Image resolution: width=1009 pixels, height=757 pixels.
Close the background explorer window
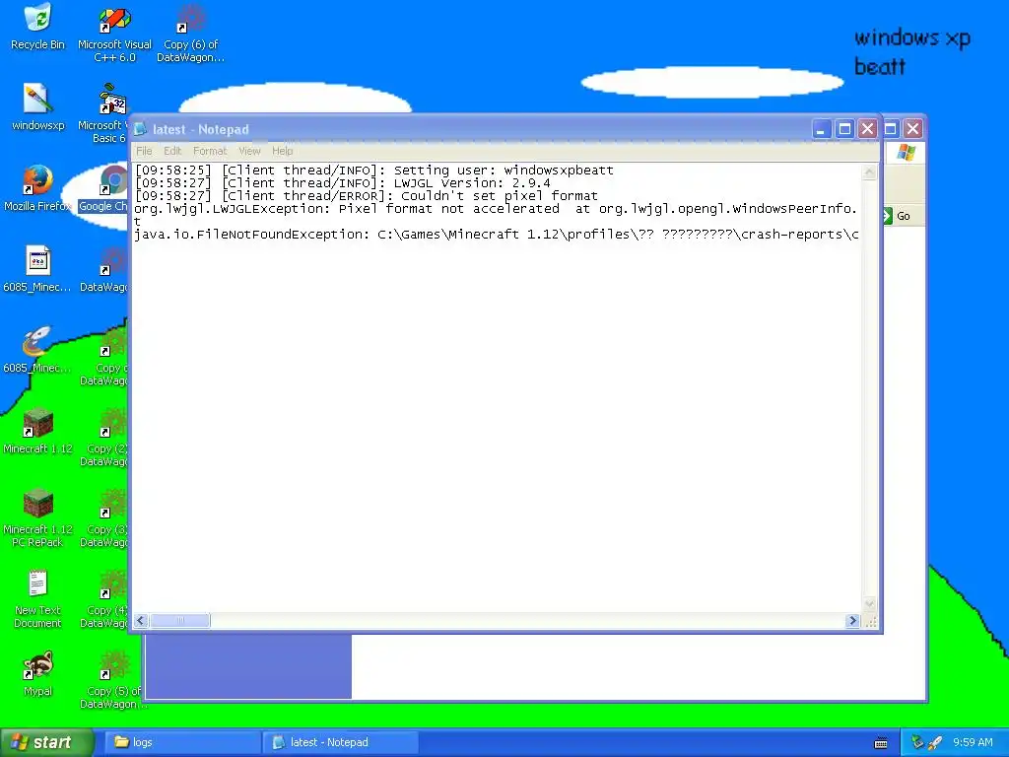913,129
